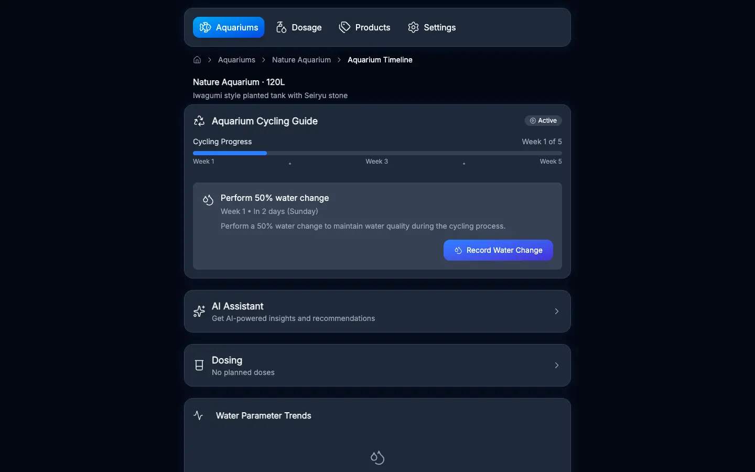Click the water droplet icon beside Perform 50% water change
Screen dimensions: 755x472
(208, 200)
